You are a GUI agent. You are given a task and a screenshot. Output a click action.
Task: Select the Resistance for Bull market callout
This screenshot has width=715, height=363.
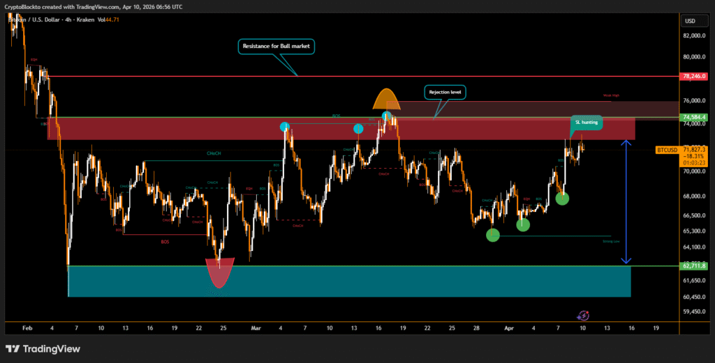tap(277, 47)
